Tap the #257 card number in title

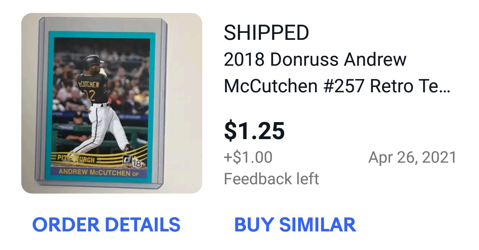coord(344,86)
